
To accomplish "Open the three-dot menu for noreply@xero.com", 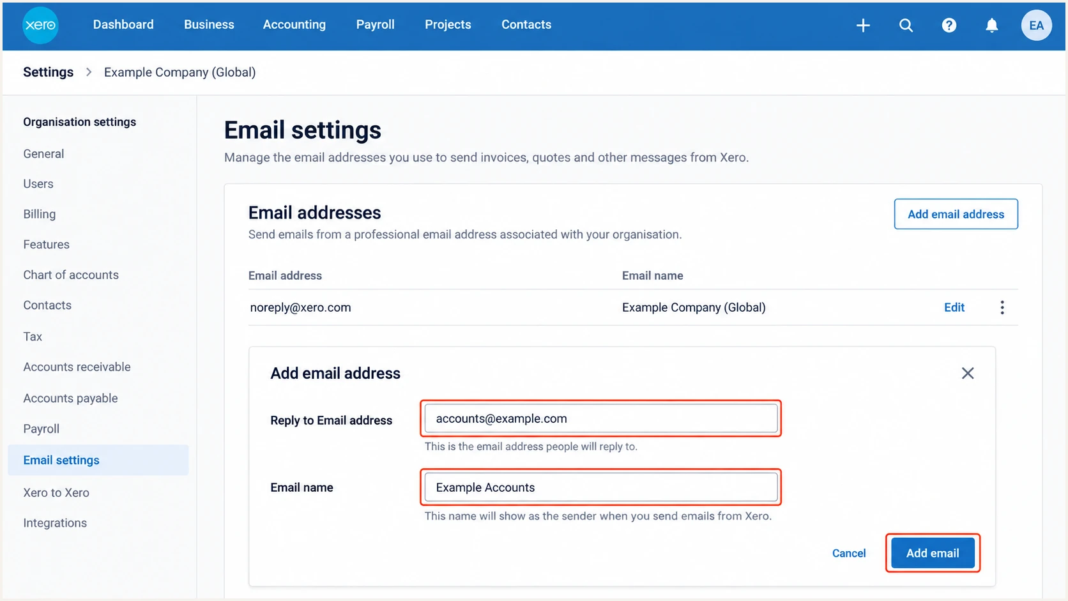I will (x=1002, y=308).
